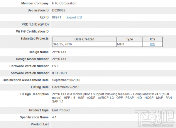Click the design description paragraph text
Viewport: 176px width, 128px height.
pos(113,98)
